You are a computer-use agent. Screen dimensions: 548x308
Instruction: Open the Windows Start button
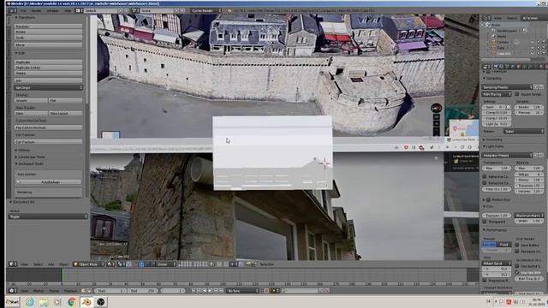coord(12,302)
